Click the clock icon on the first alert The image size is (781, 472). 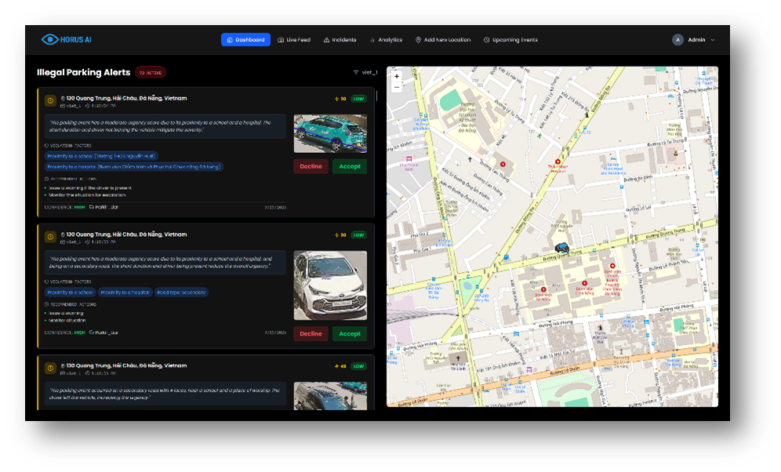coord(50,101)
